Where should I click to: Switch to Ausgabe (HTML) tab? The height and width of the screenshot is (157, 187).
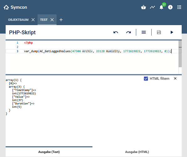(137, 152)
